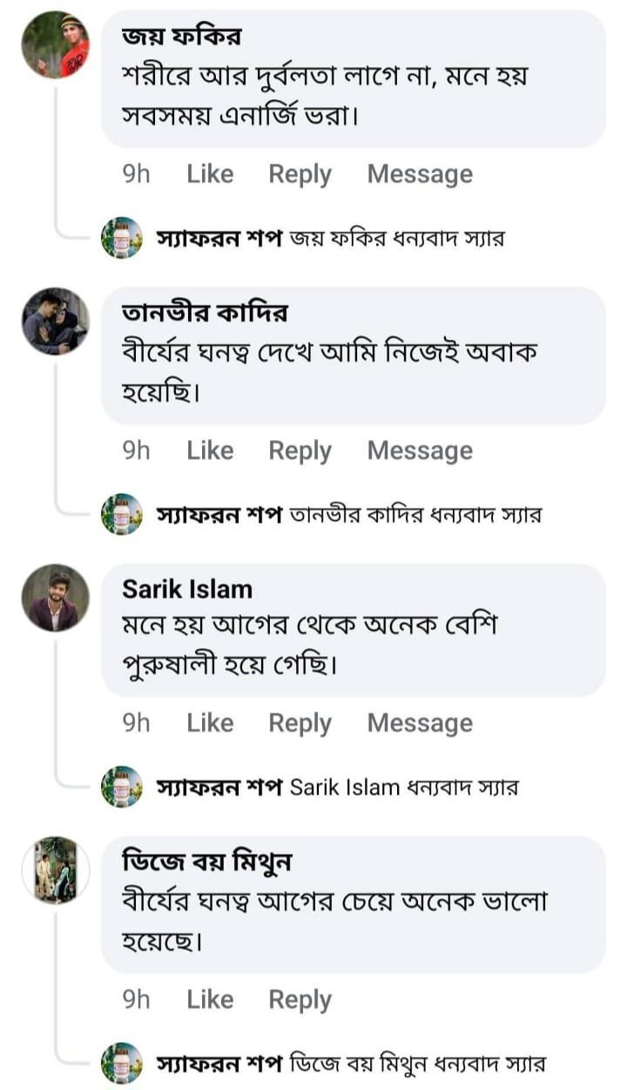
Task: Open জয় ফকির's profile picture
Action: [55, 45]
